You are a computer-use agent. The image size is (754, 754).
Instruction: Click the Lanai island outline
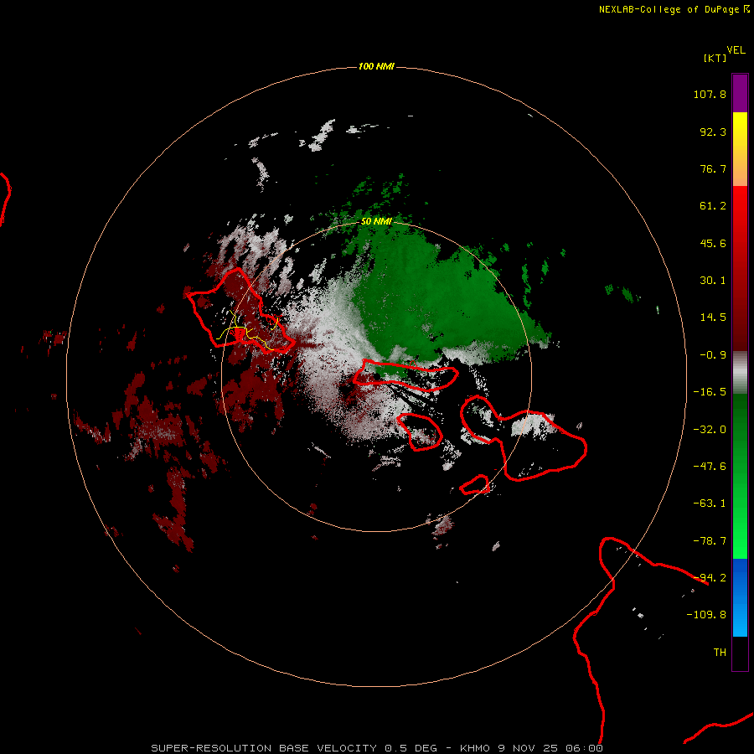420,431
